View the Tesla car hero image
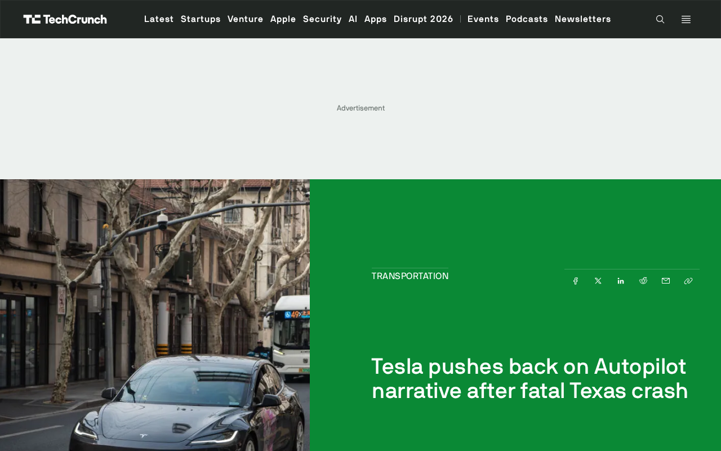Screen dimensions: 721x451 155,315
